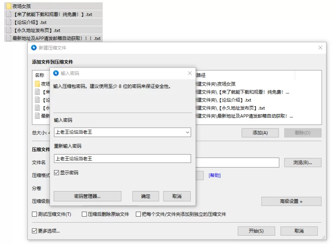Select the 【论 file icon in dialog file list
Screen dimensions: 336x244
(37, 100)
